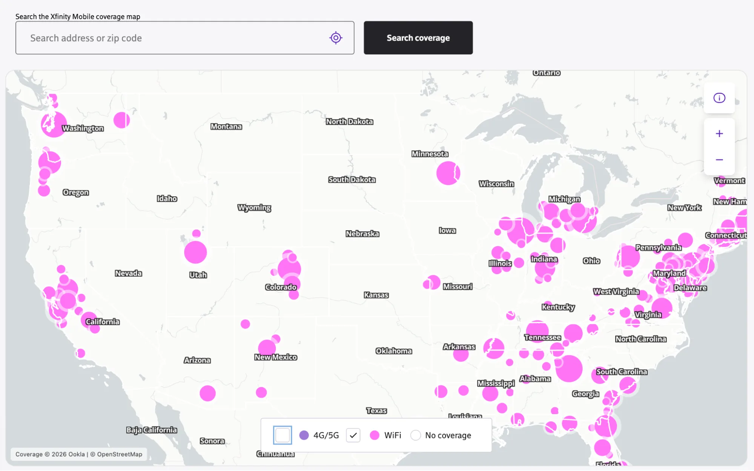Click the New Mexico state label
The width and height of the screenshot is (754, 471).
click(275, 357)
